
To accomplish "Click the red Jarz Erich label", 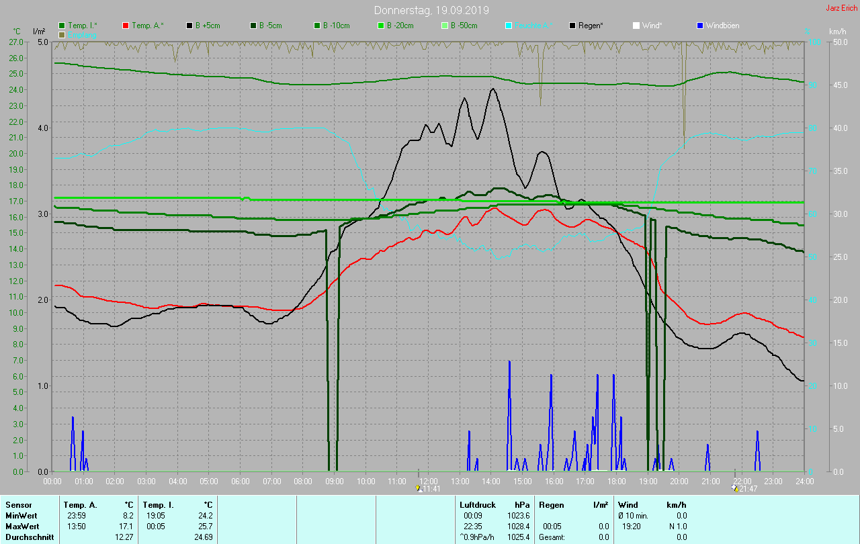I will 841,8.
